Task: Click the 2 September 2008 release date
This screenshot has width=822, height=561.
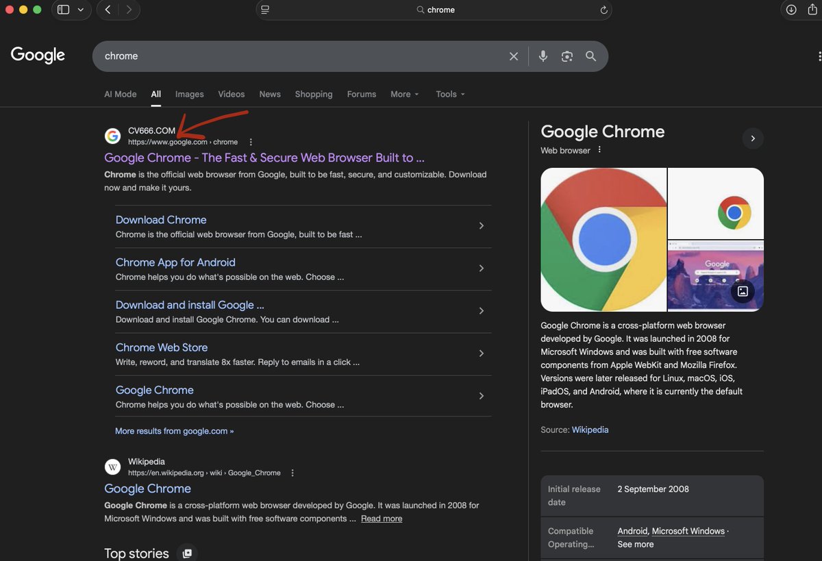Action: pyautogui.click(x=653, y=489)
